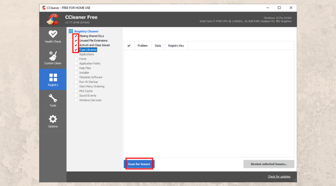336x186 pixels.
Task: Open the Tools wrench icon
Action: coord(53,98)
